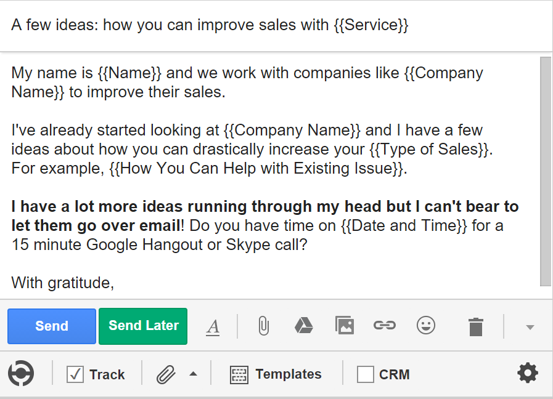Click the bottom bar attachment paperclip icon
The width and height of the screenshot is (553, 399).
(x=165, y=374)
